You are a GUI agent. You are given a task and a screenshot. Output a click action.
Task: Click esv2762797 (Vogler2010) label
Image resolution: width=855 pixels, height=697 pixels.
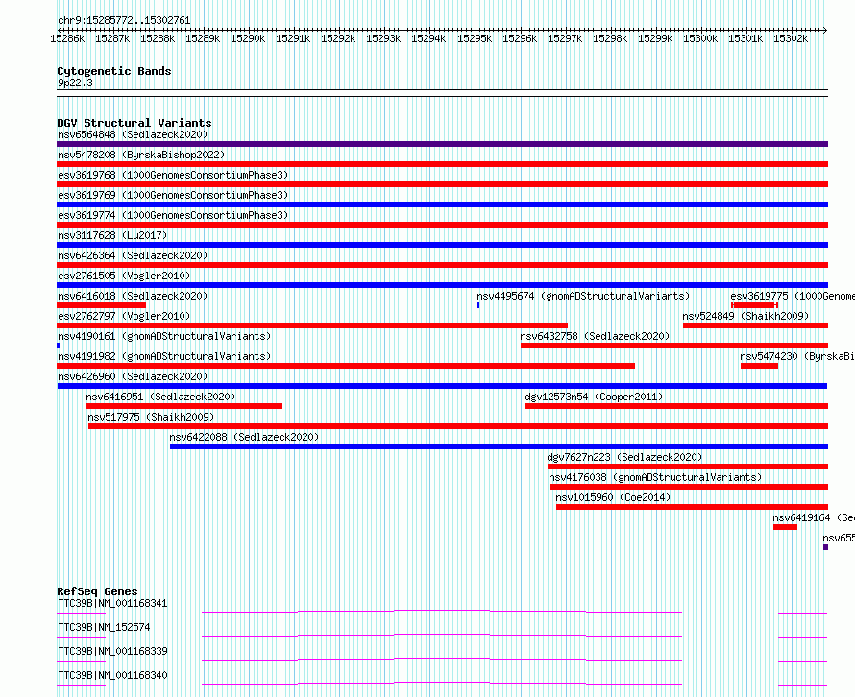pos(124,316)
